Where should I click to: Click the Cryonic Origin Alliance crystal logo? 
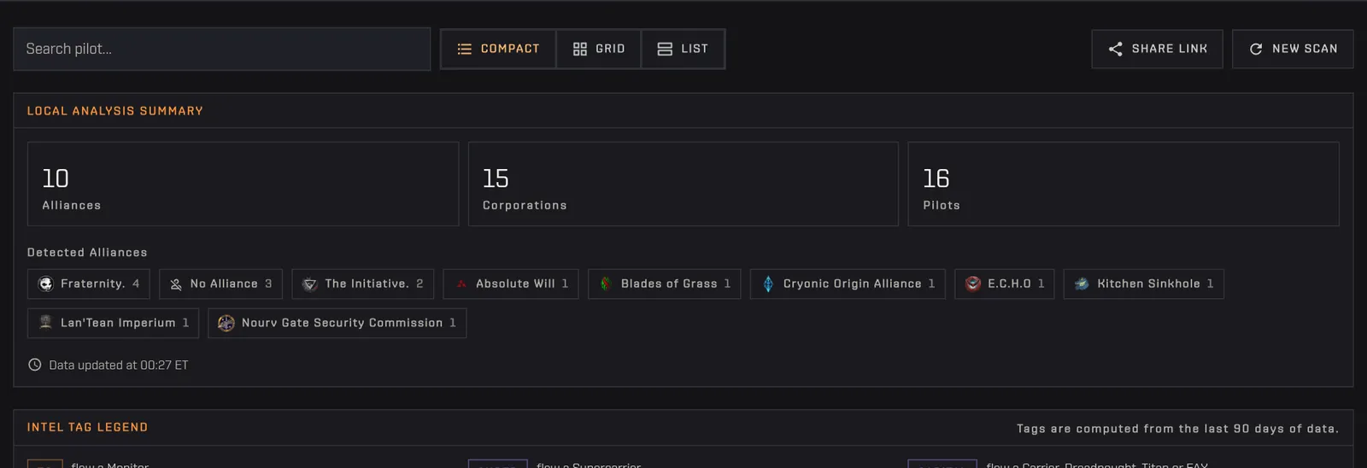768,284
